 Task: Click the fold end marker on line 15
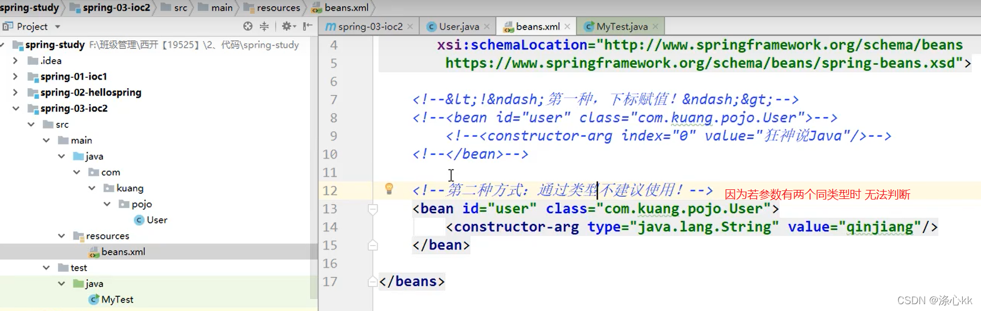pos(373,245)
